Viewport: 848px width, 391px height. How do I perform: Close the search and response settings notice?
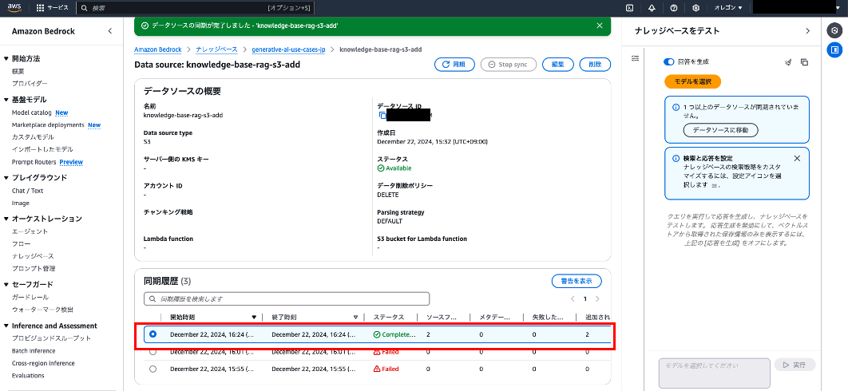797,159
